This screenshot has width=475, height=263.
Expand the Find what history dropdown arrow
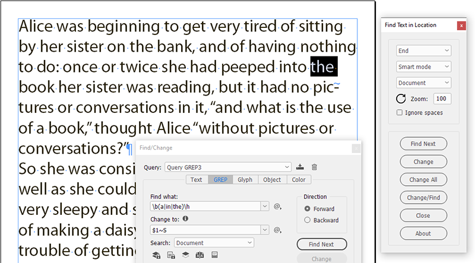[x=265, y=207]
